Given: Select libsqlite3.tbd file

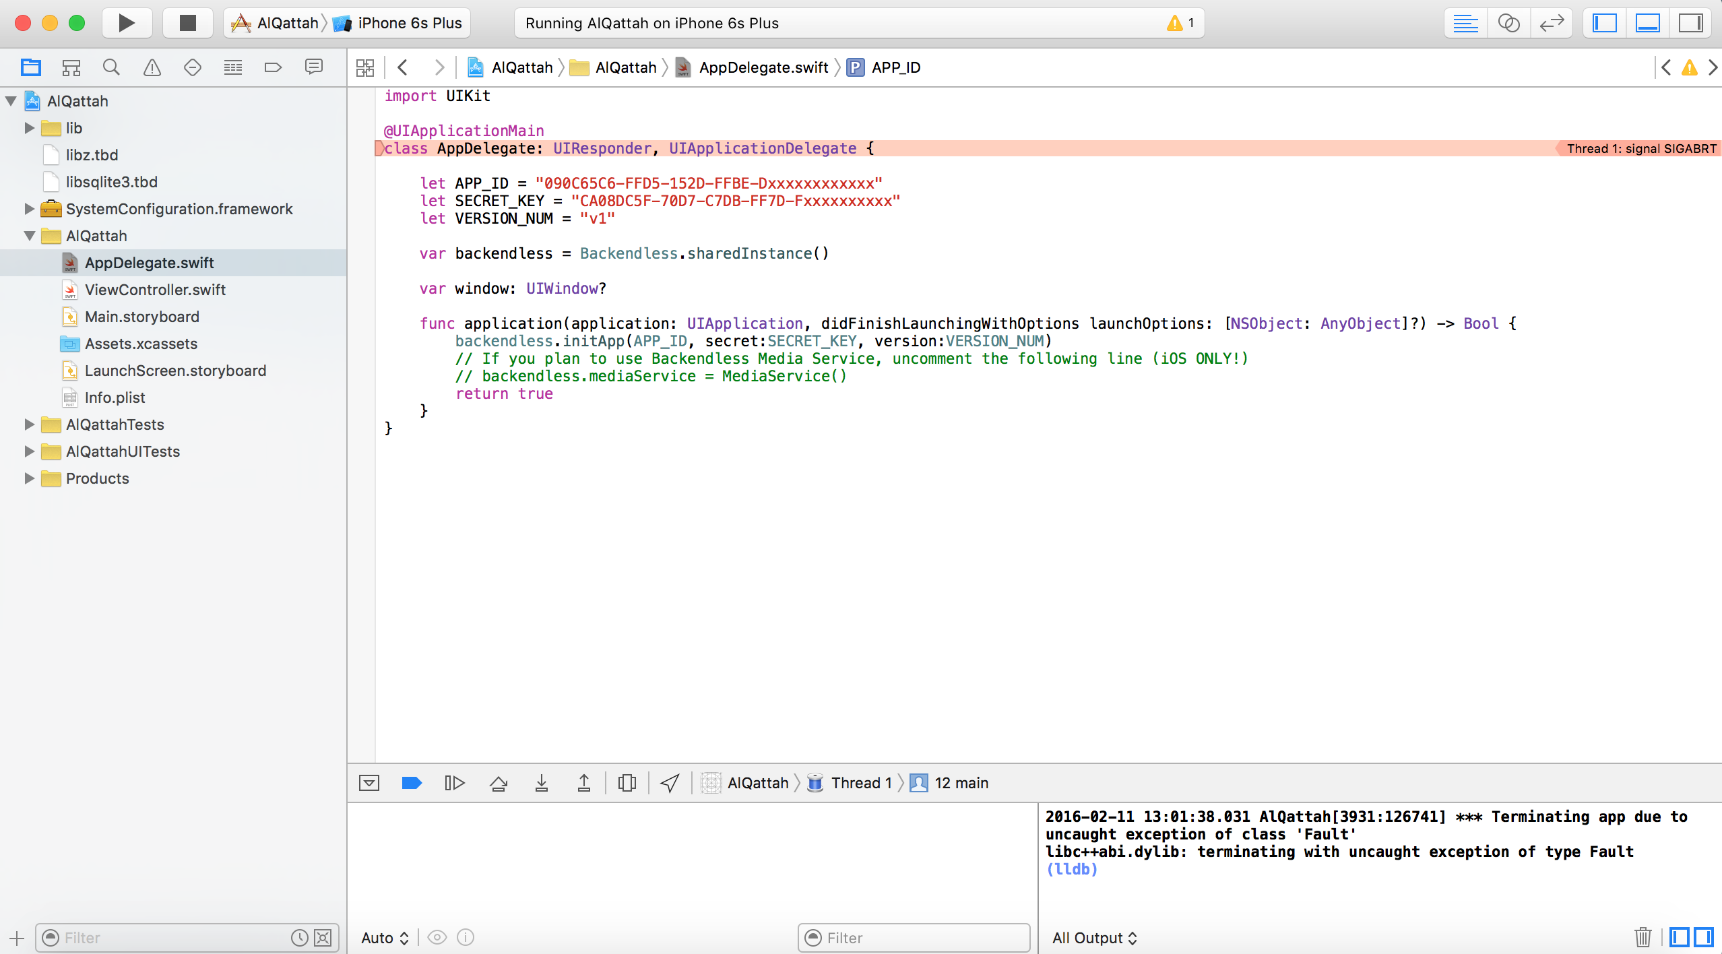Looking at the screenshot, I should pos(174,182).
